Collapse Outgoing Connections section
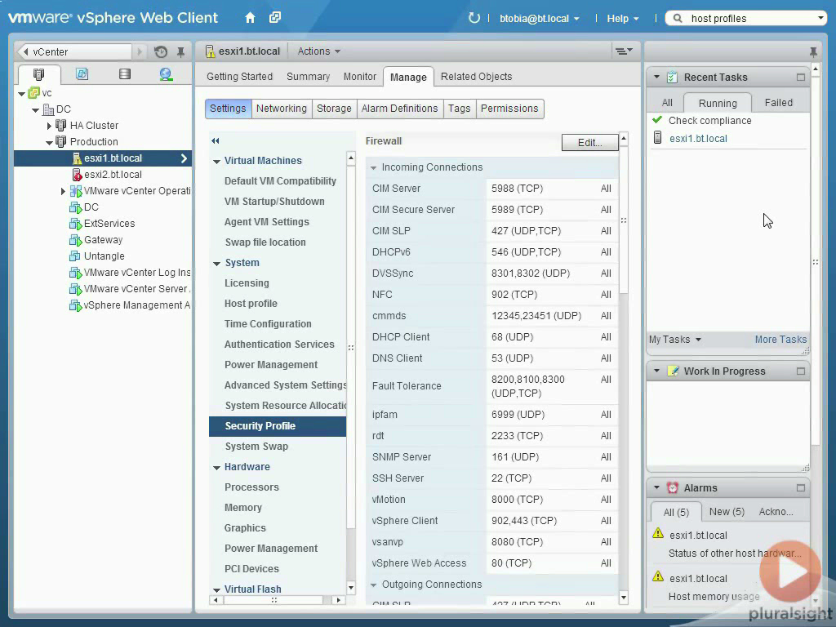This screenshot has height=627, width=836. pos(373,585)
